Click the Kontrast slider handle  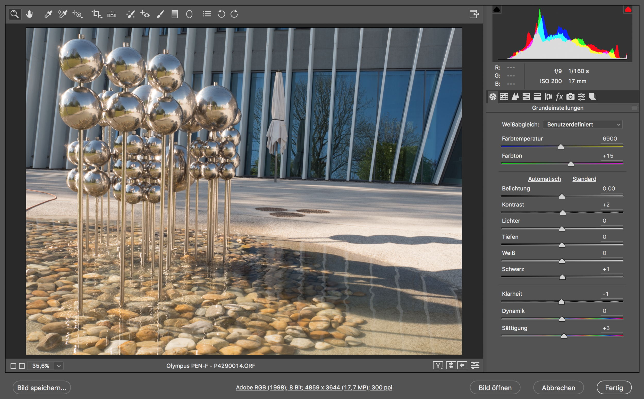(x=563, y=213)
